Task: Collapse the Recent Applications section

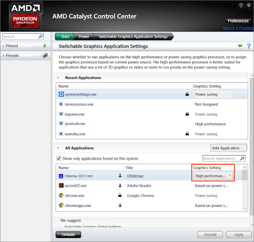Action: coord(58,78)
